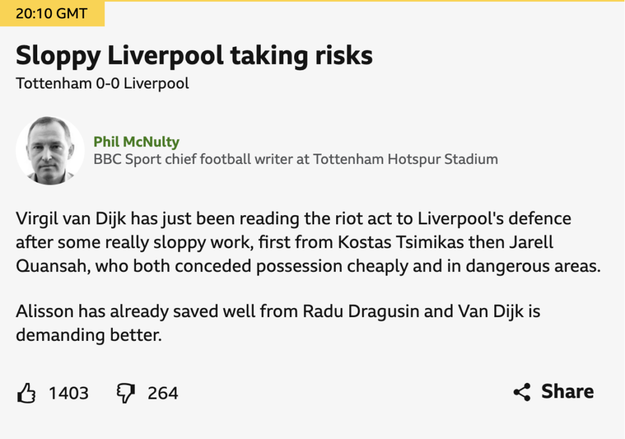Click the phrase demanding better
Image resolution: width=625 pixels, height=439 pixels.
(89, 335)
